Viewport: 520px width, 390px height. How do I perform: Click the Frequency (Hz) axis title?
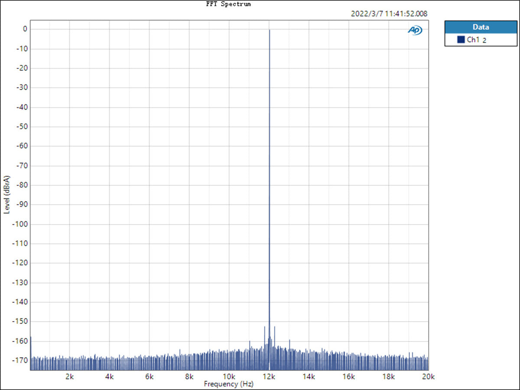[x=228, y=384]
